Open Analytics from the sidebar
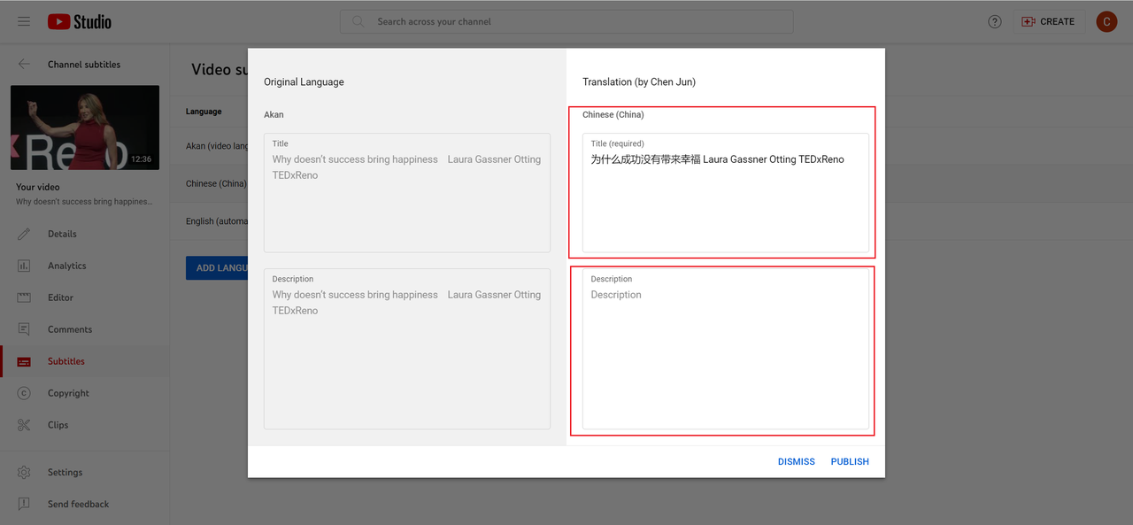Screen dimensions: 1133x525 coord(66,266)
